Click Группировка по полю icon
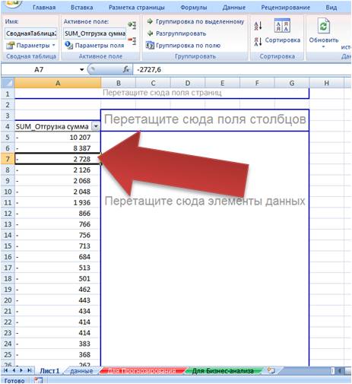The image size is (352, 384). point(150,46)
